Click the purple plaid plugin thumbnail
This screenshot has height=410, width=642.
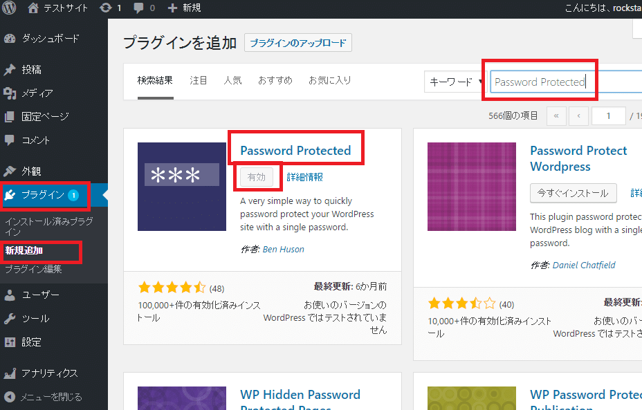tap(472, 187)
